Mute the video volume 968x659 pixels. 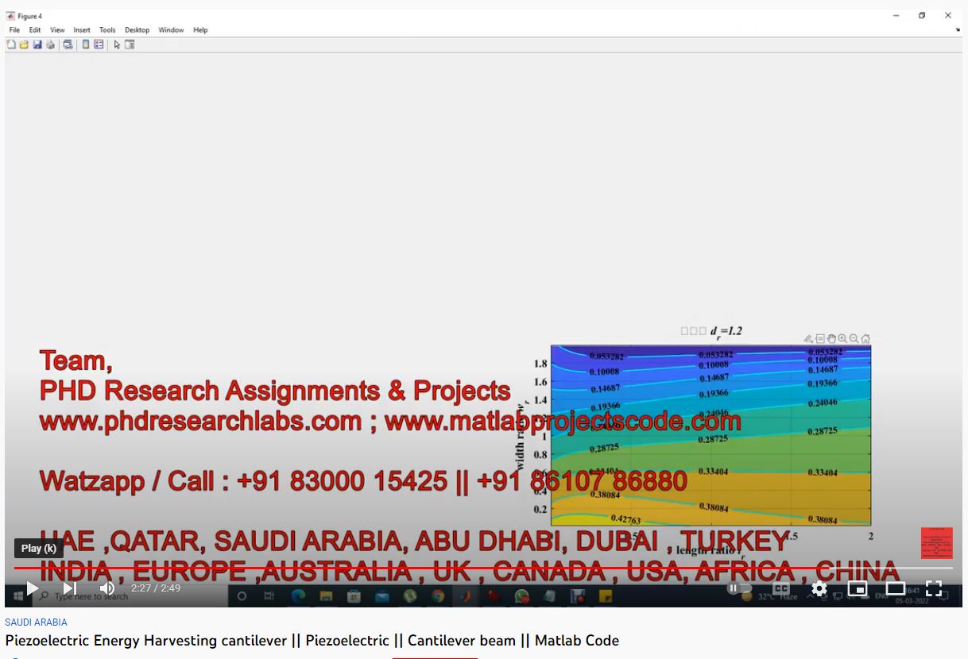point(107,588)
